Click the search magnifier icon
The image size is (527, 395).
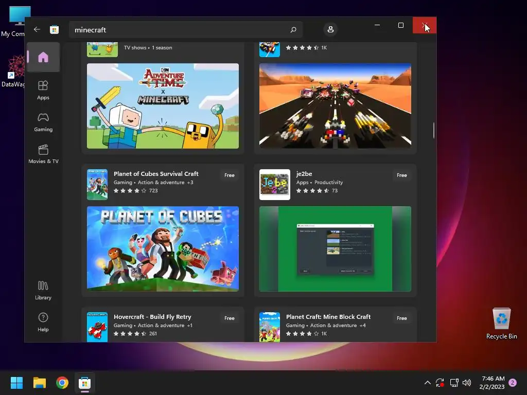click(x=293, y=29)
